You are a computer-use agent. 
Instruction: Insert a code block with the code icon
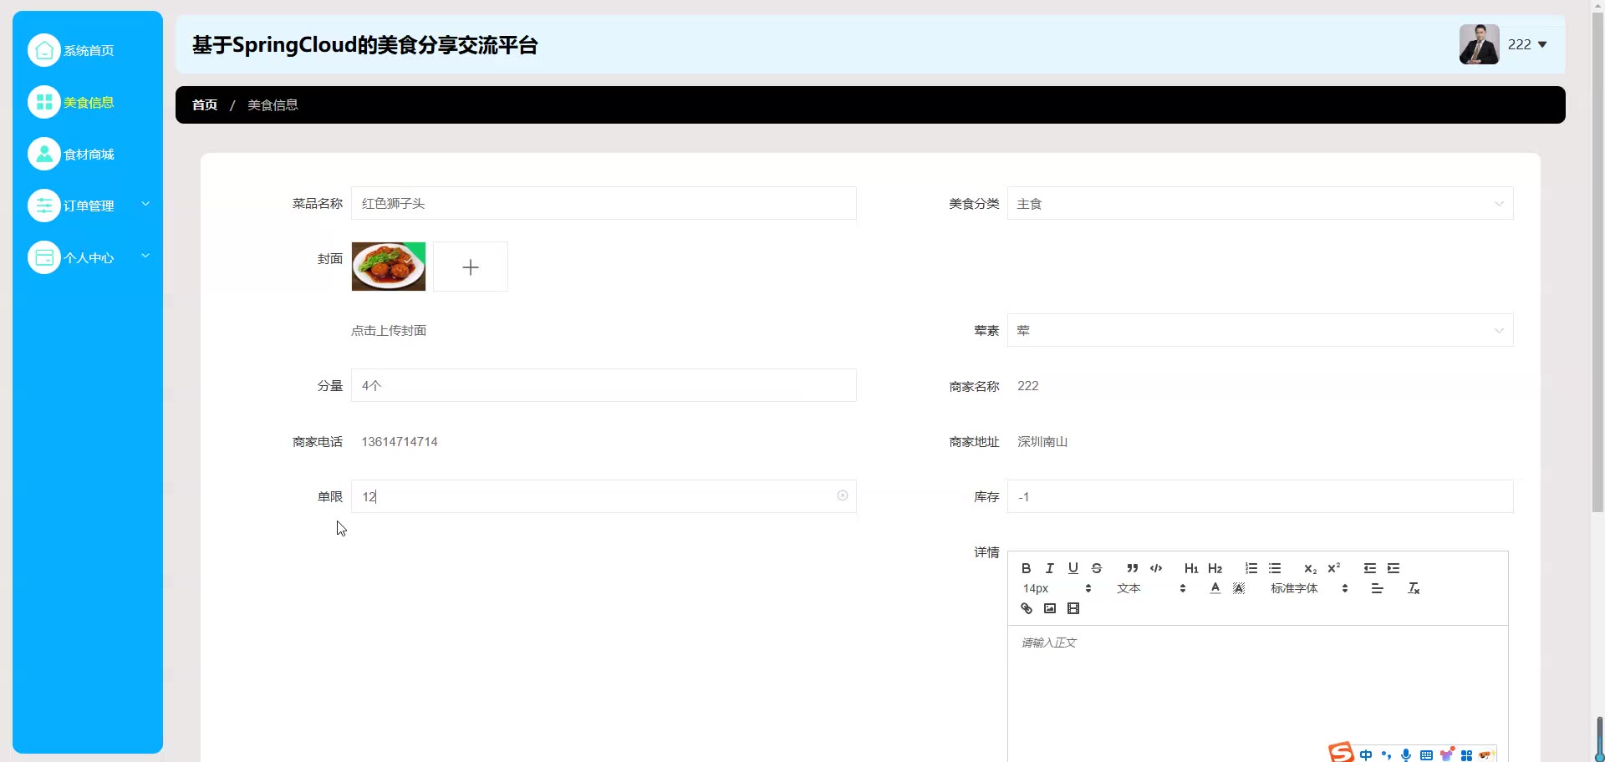(1156, 568)
